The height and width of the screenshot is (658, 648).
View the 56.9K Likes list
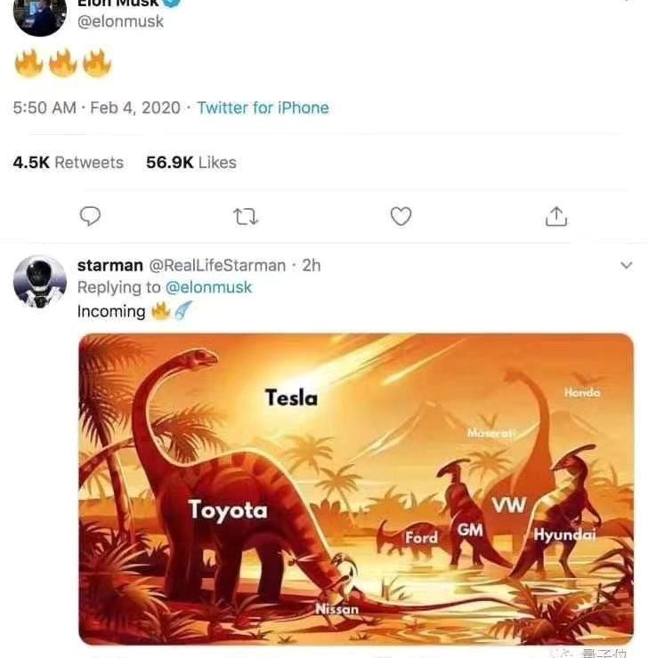(x=191, y=163)
